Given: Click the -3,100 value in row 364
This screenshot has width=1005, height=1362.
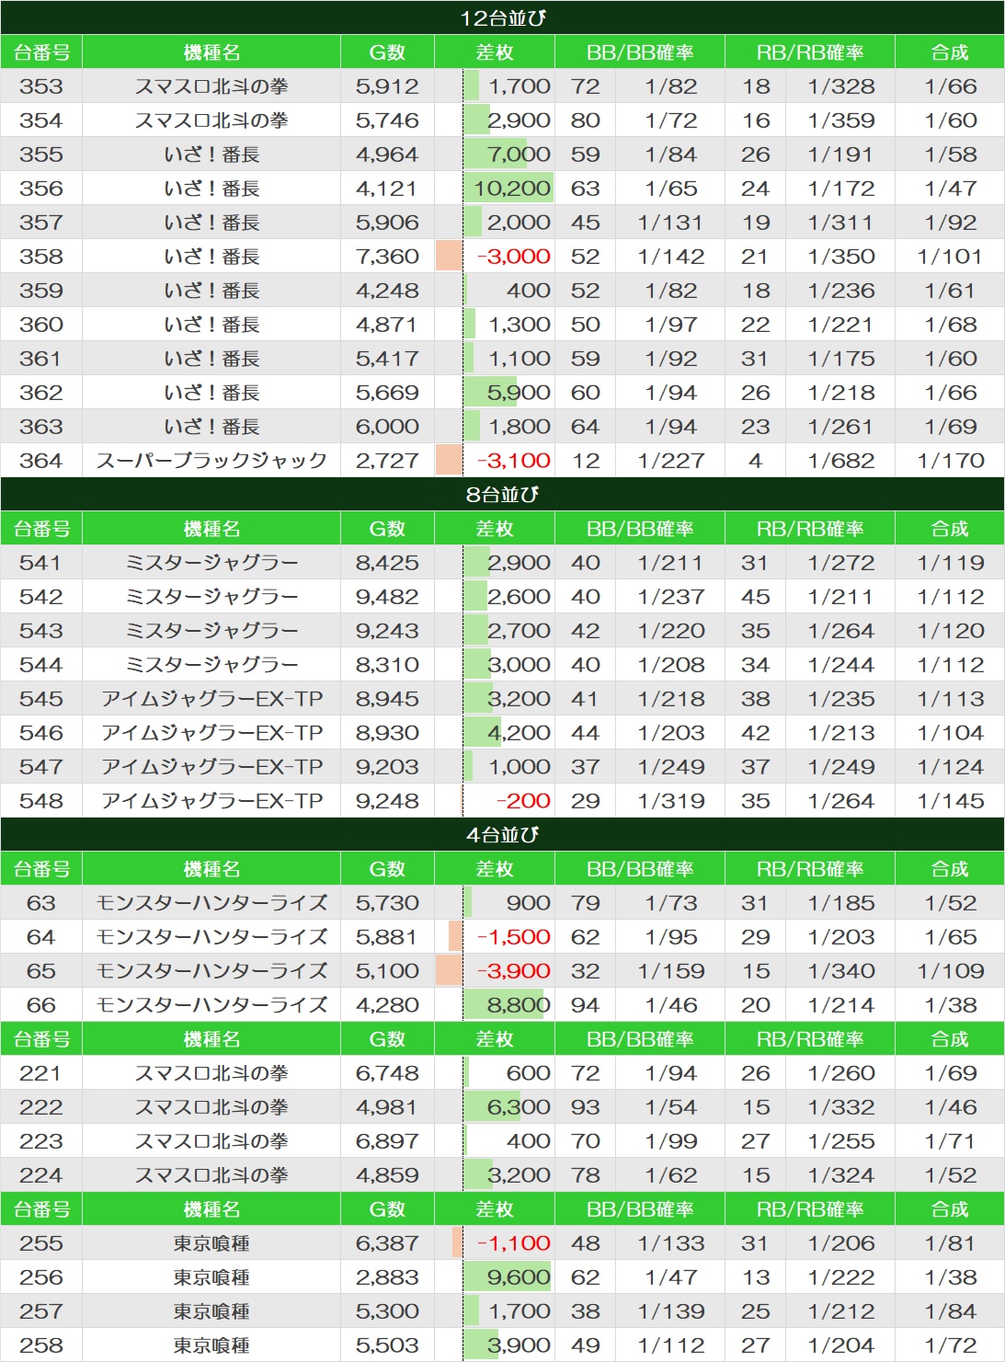Looking at the screenshot, I should [513, 461].
